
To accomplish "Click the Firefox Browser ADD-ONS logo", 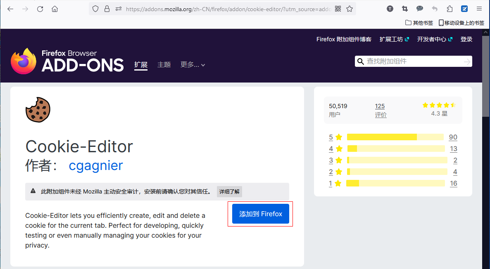I will pos(67,61).
